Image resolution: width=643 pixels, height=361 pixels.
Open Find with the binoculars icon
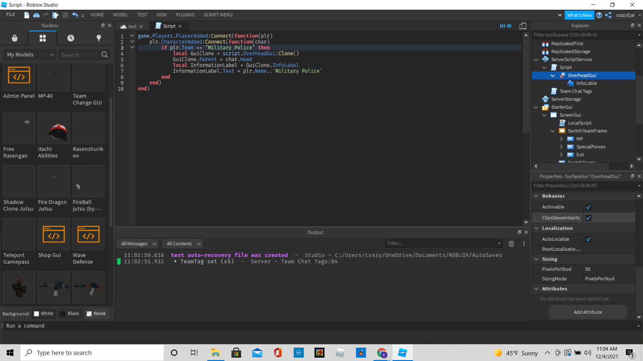pos(36,15)
